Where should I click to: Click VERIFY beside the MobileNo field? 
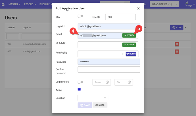(x=129, y=45)
